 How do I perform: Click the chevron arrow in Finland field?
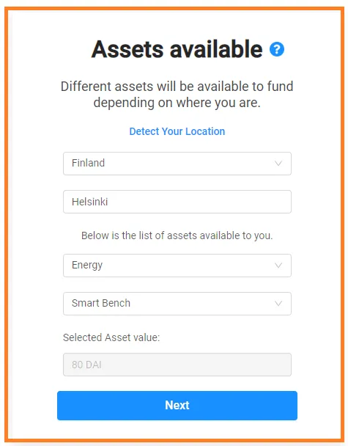tap(278, 164)
